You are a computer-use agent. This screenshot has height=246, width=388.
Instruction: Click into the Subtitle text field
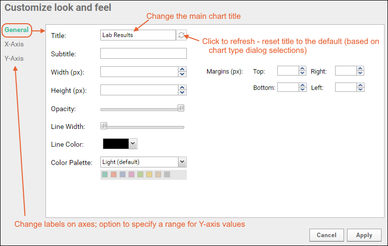(143, 53)
